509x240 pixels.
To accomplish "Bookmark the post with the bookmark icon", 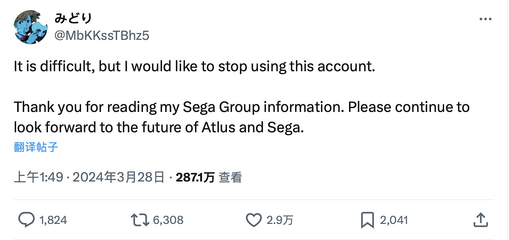I will [x=367, y=220].
